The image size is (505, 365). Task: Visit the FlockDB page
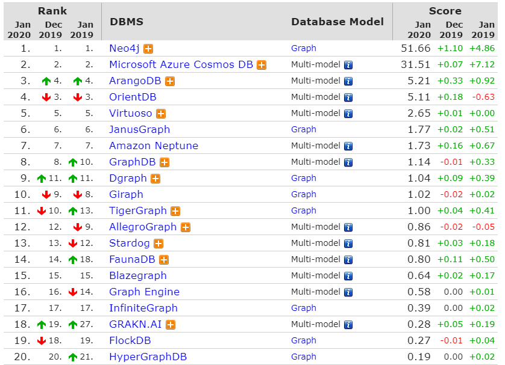[130, 340]
